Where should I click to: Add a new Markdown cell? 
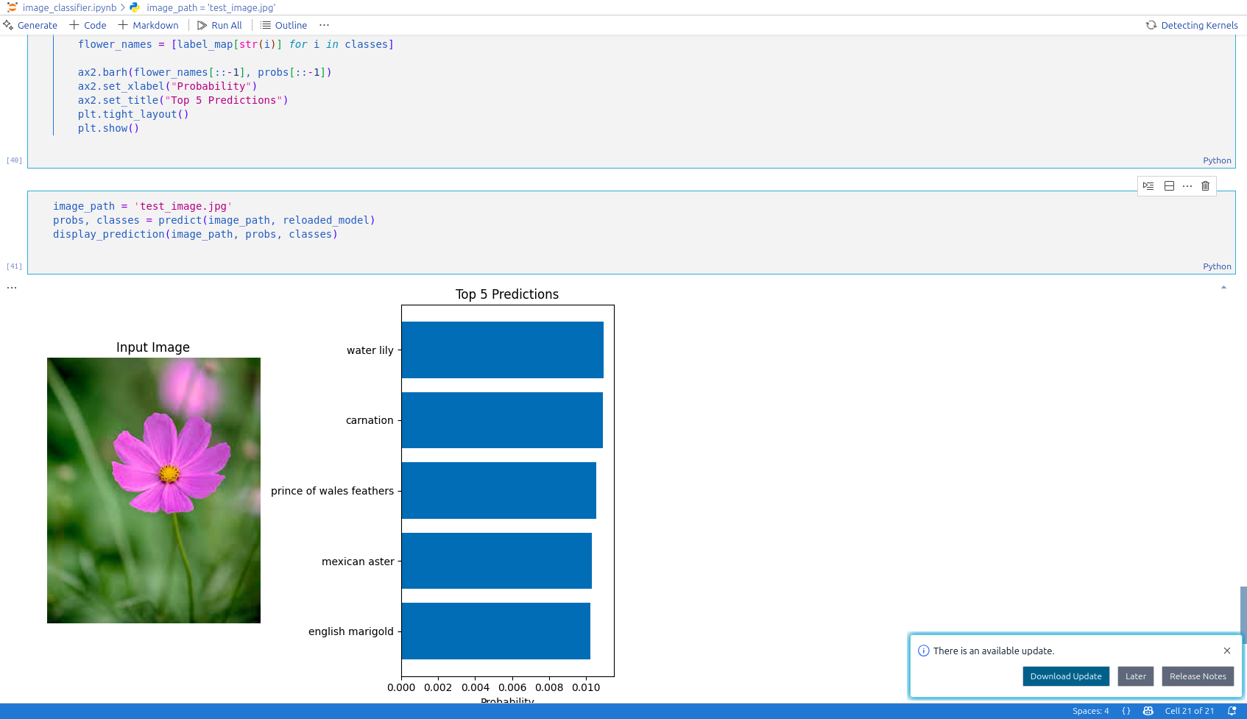pyautogui.click(x=149, y=24)
